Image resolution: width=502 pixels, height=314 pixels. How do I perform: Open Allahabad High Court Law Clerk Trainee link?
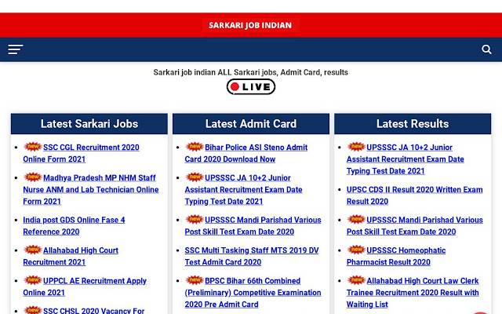coord(413,292)
